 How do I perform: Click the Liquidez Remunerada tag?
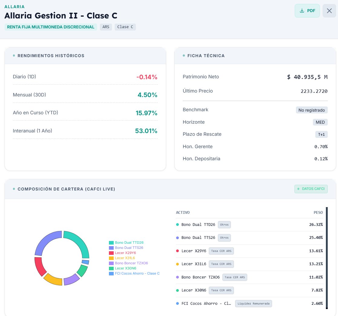click(x=254, y=304)
